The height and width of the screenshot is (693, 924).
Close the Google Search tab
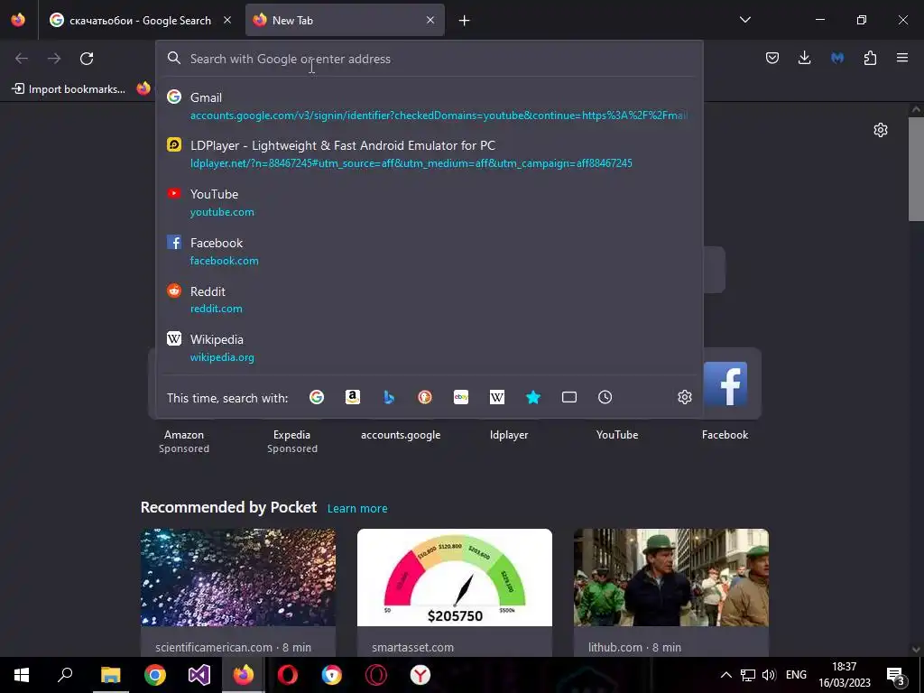[x=227, y=20]
